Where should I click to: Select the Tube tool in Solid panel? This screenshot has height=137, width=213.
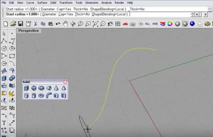34,96
